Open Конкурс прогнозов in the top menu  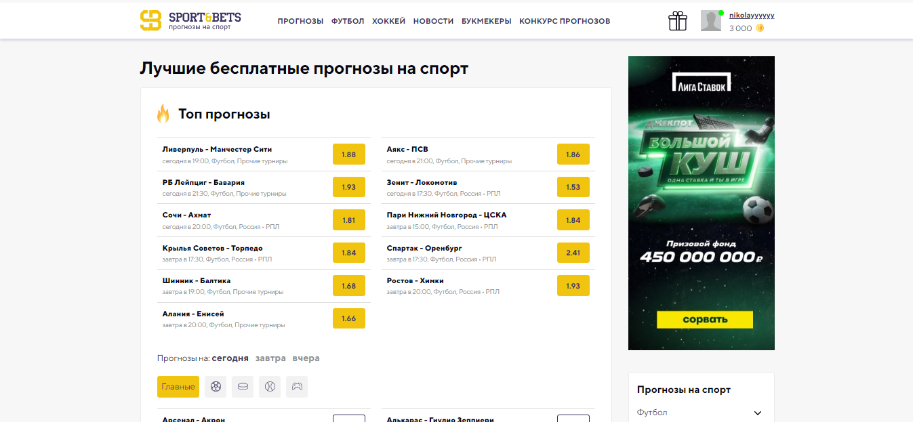pos(565,21)
